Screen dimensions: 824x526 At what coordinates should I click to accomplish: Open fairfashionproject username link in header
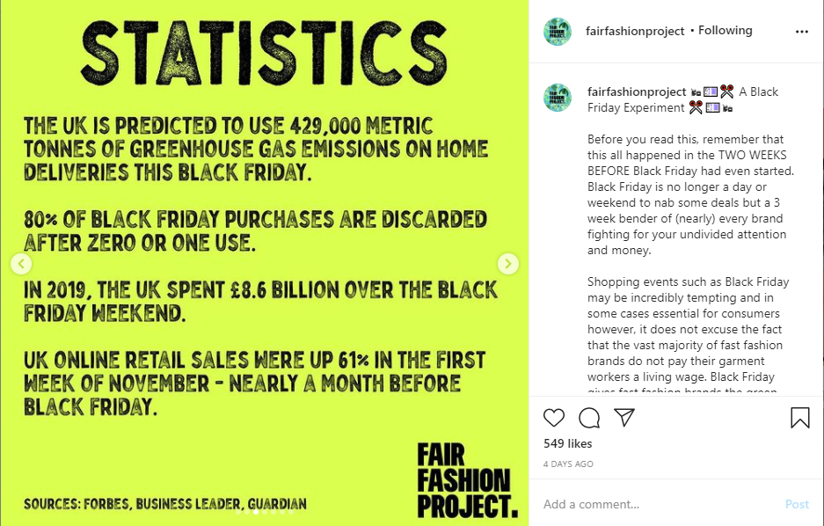click(635, 31)
